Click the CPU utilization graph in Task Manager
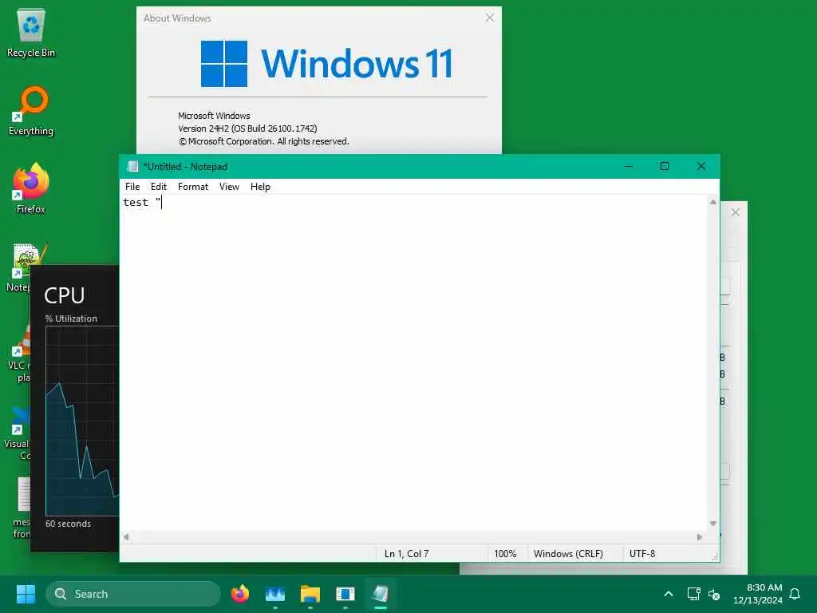Viewport: 817px width, 613px height. (82, 421)
